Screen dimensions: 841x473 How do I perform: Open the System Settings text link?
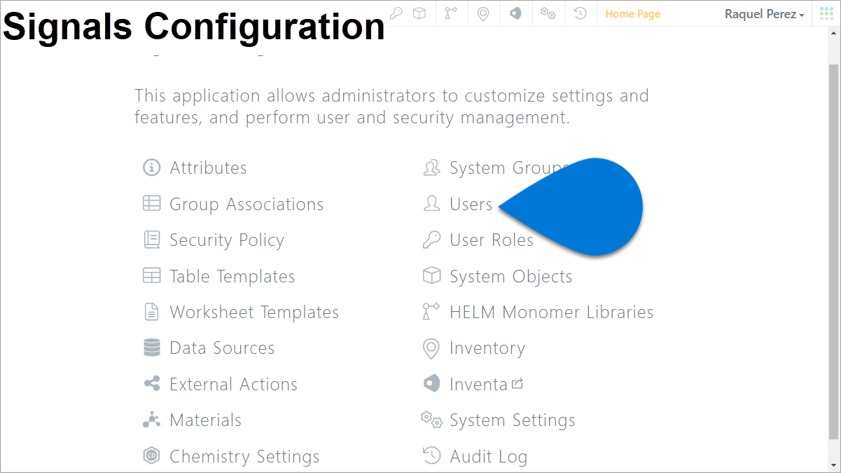[513, 421]
